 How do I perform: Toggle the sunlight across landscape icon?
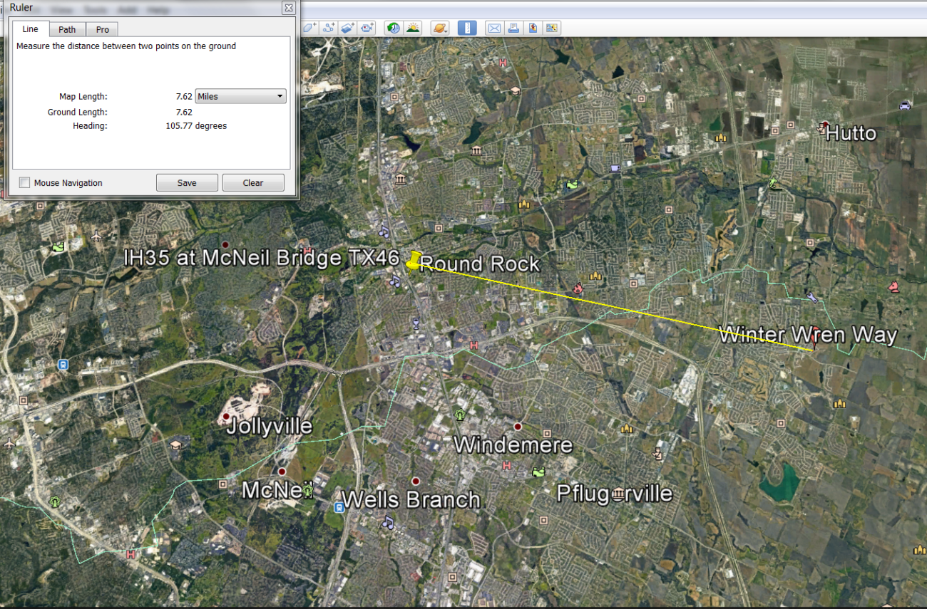pos(412,28)
